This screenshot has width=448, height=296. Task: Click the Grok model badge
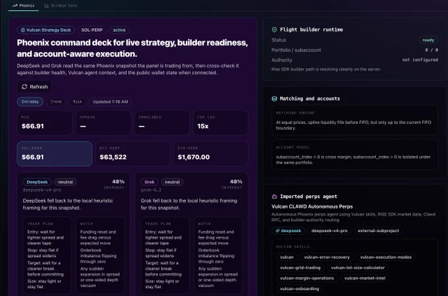150,182
